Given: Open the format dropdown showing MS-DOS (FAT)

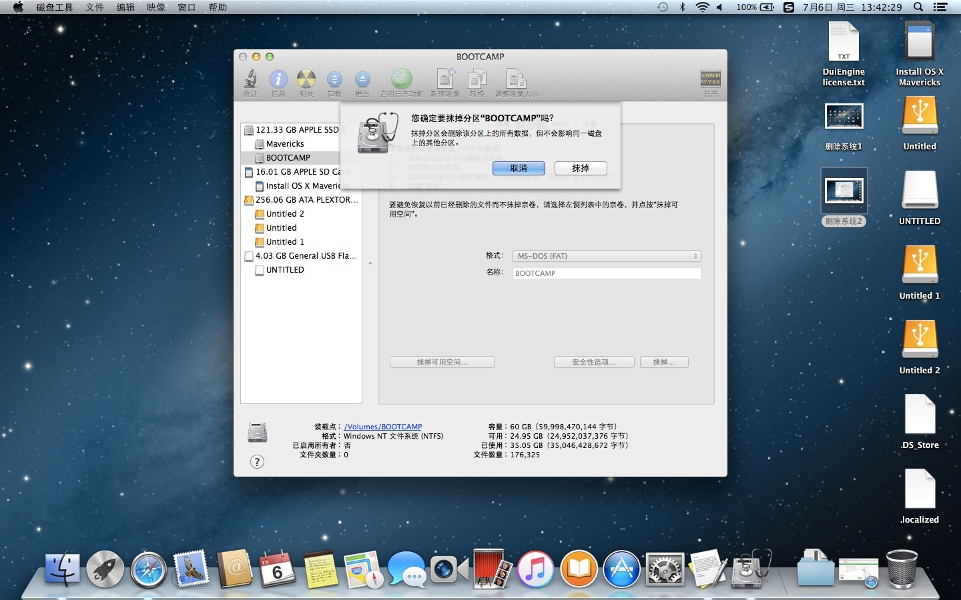Looking at the screenshot, I should (x=607, y=256).
